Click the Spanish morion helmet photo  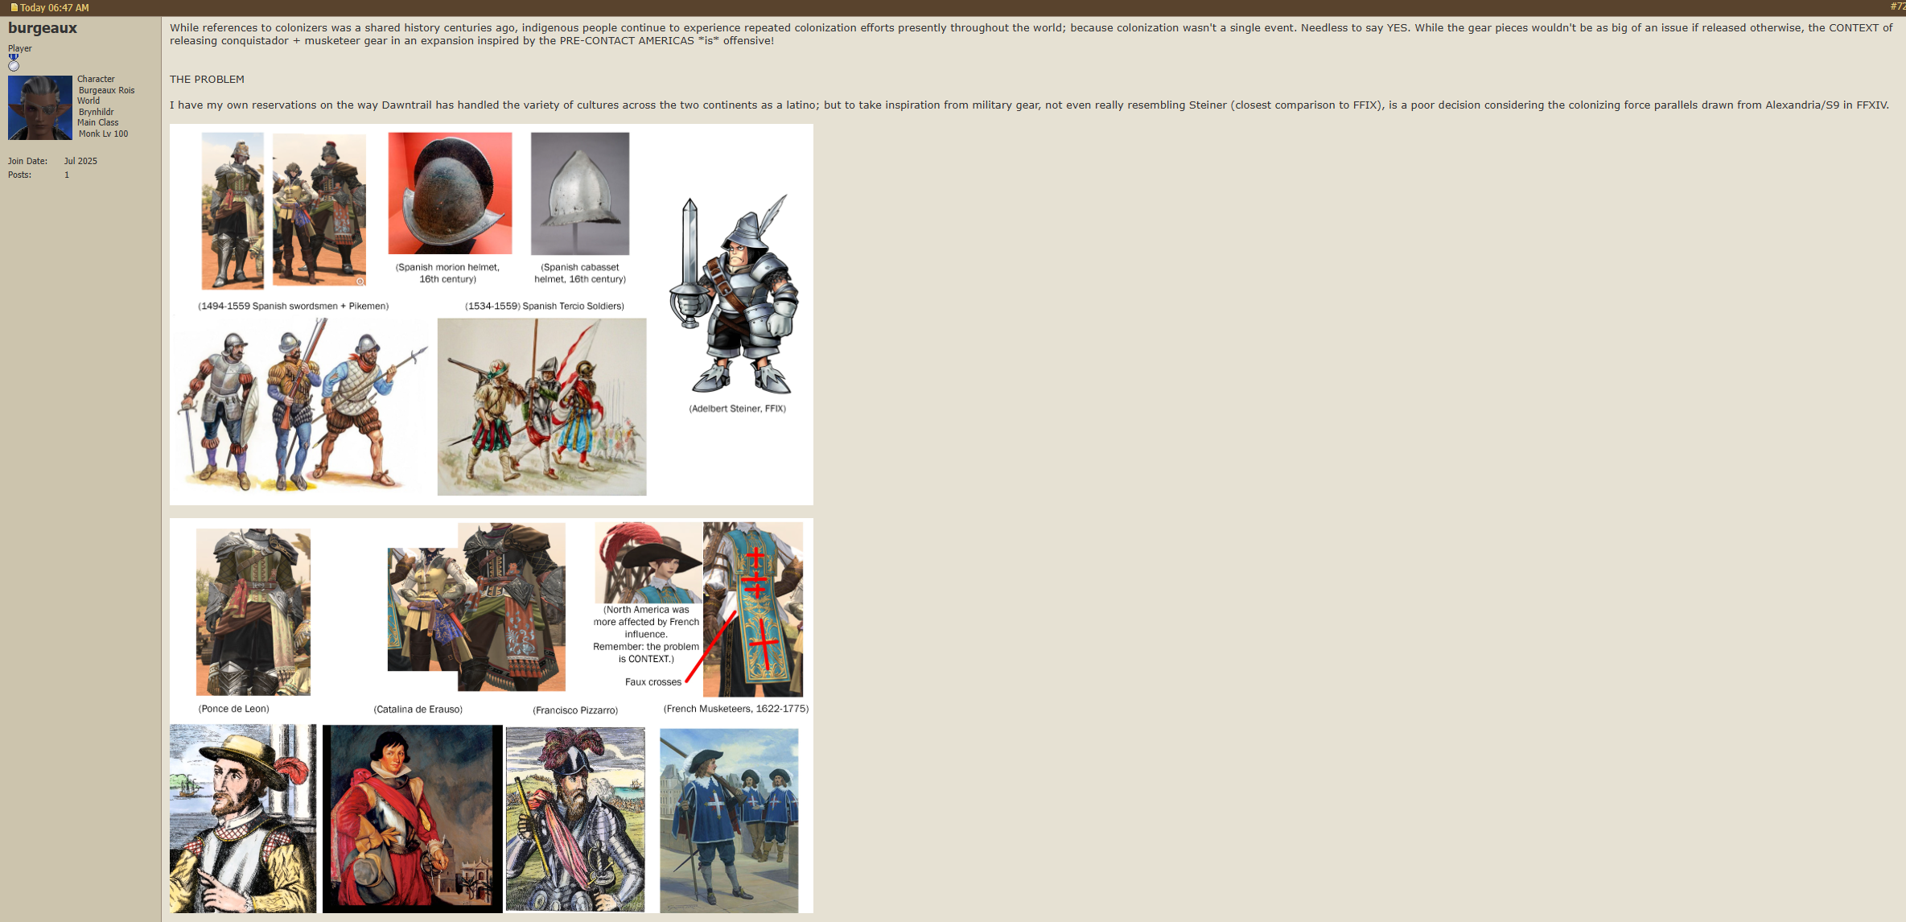(x=450, y=193)
